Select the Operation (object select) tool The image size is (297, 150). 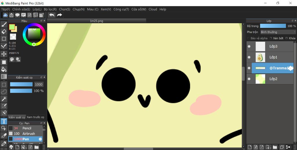4,128
